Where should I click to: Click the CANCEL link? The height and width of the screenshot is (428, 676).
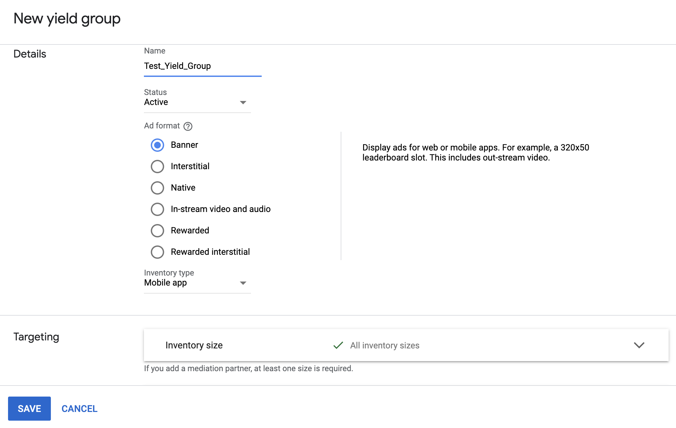[79, 408]
